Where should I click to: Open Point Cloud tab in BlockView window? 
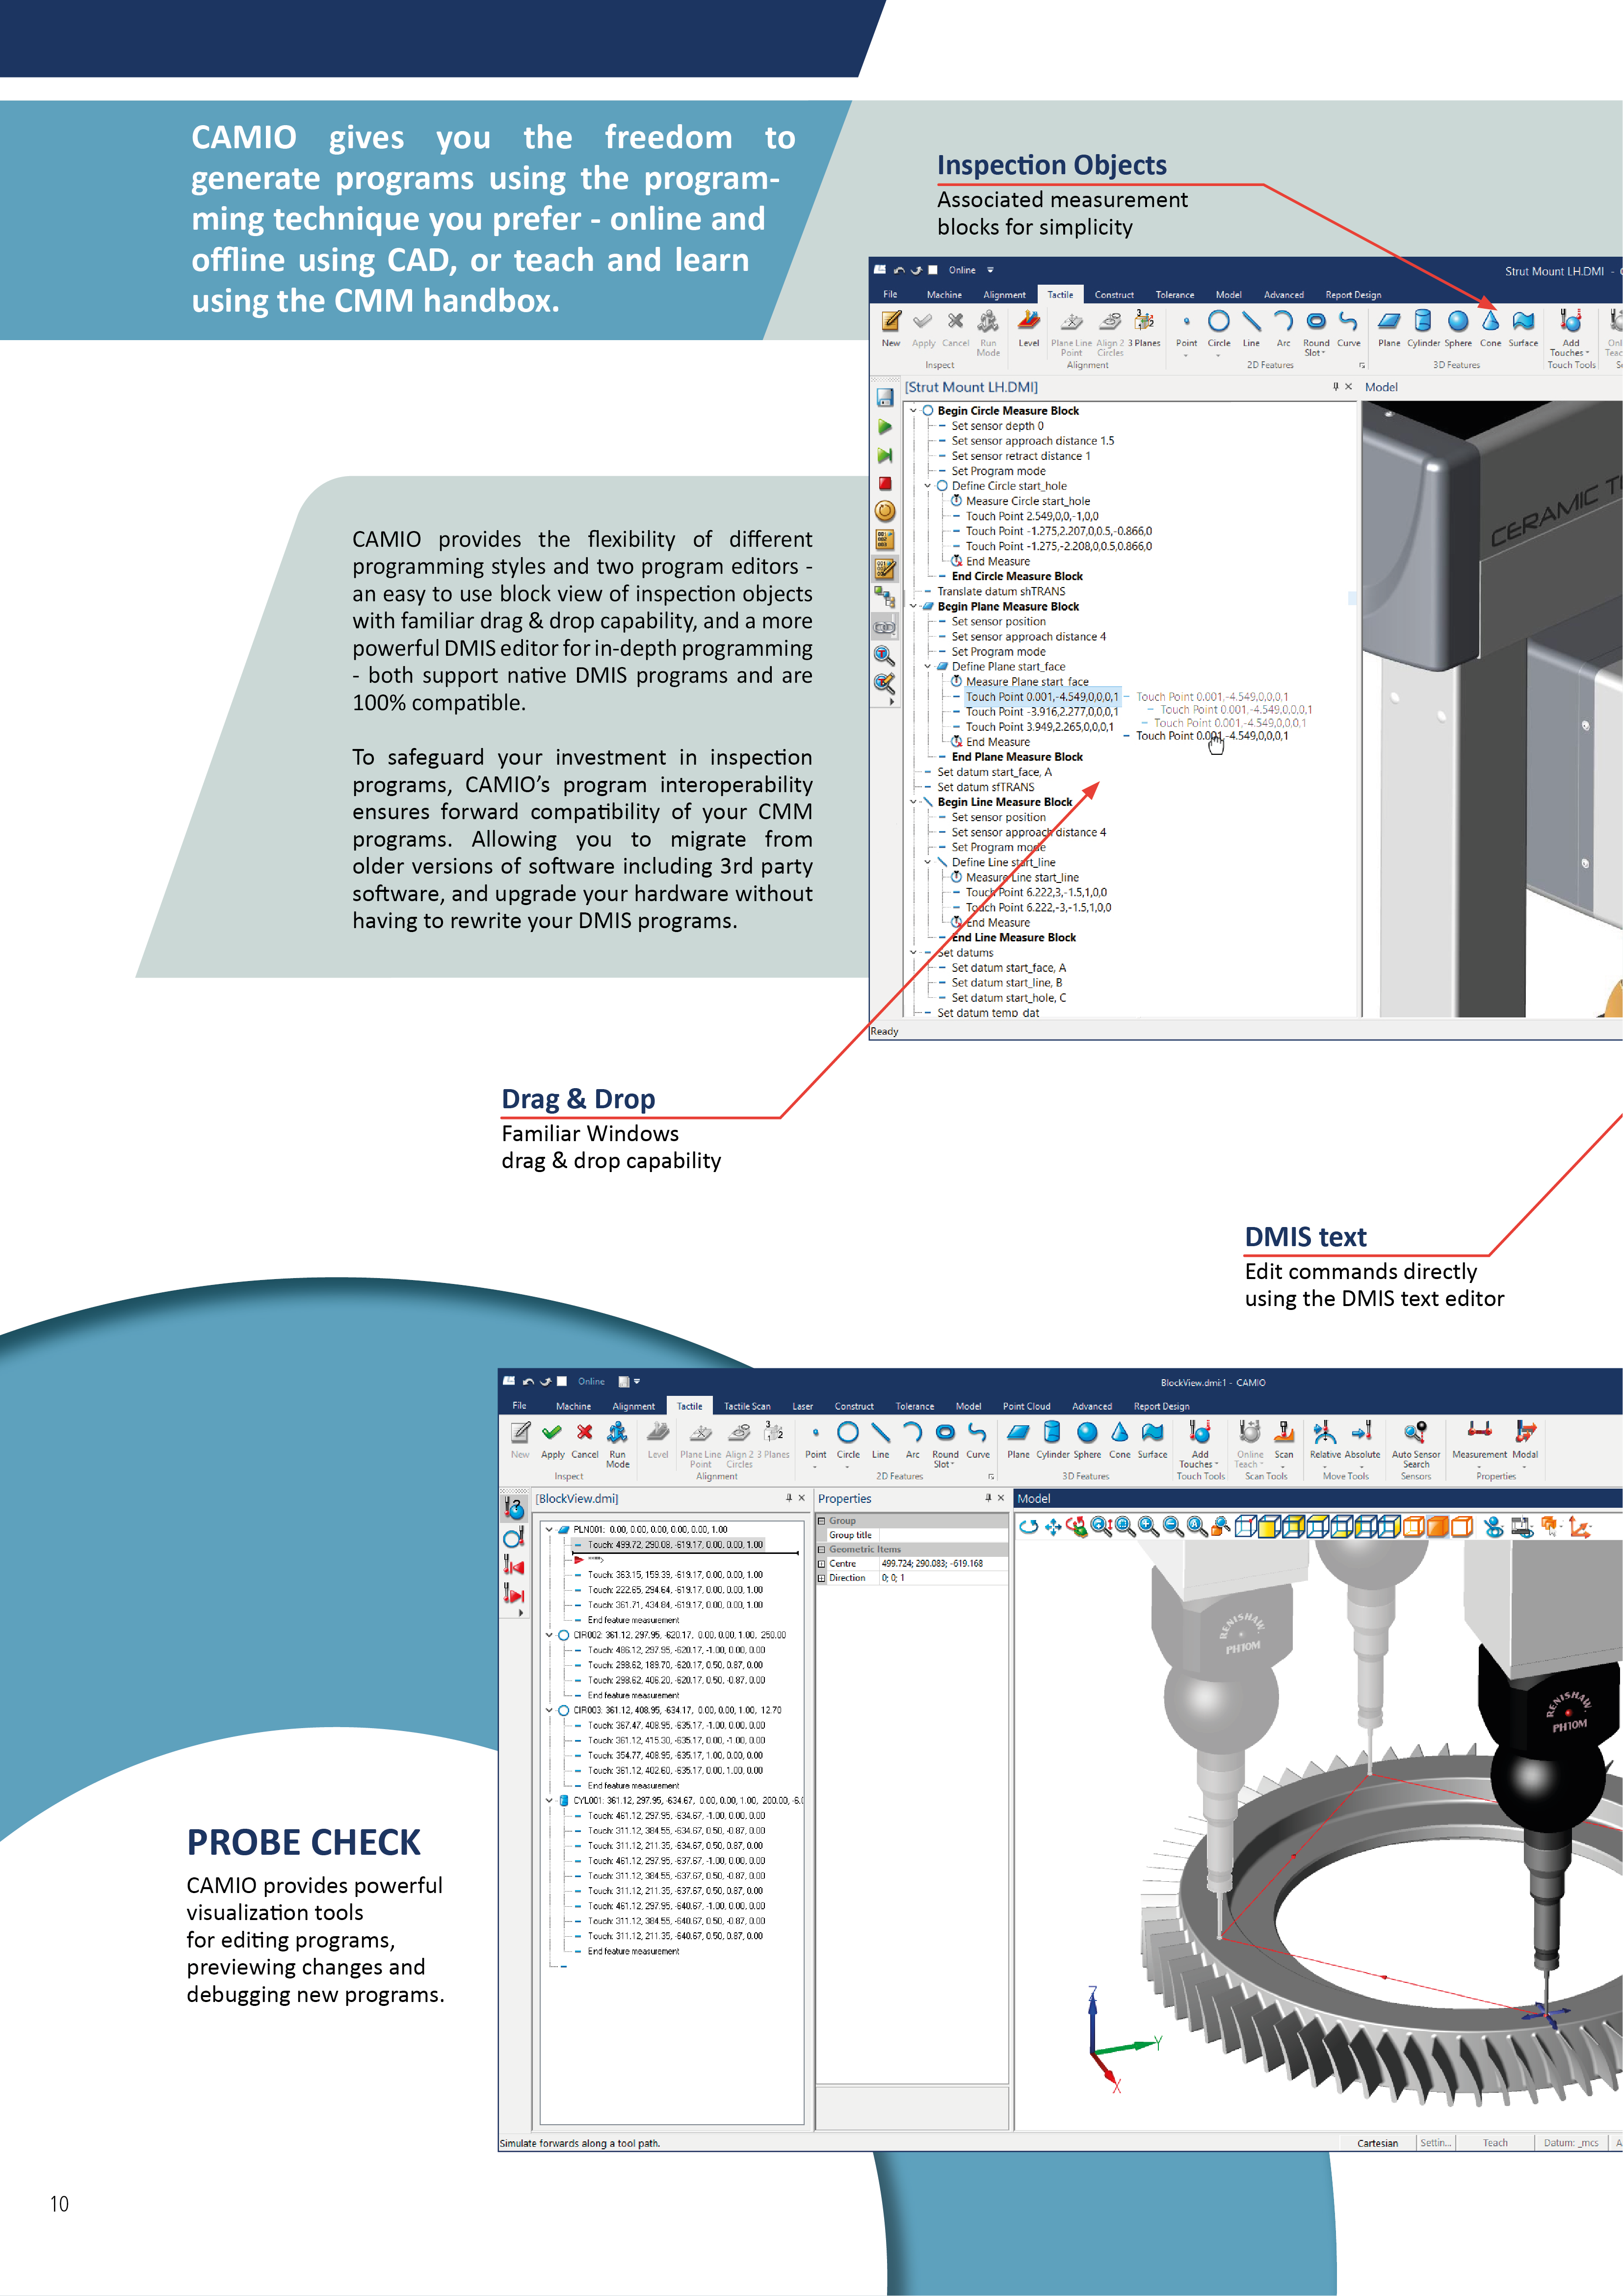pyautogui.click(x=1026, y=1406)
